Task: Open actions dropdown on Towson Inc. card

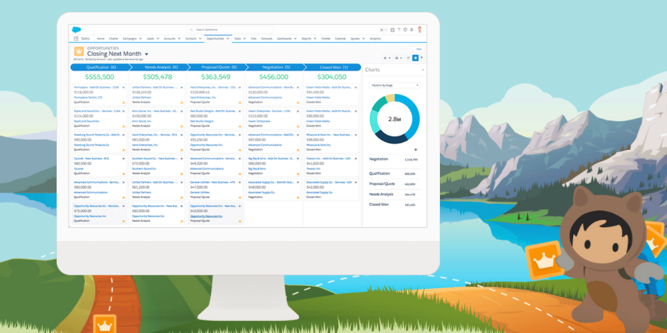Action: (x=356, y=158)
